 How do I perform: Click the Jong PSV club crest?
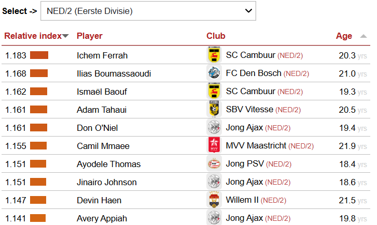[x=214, y=164]
